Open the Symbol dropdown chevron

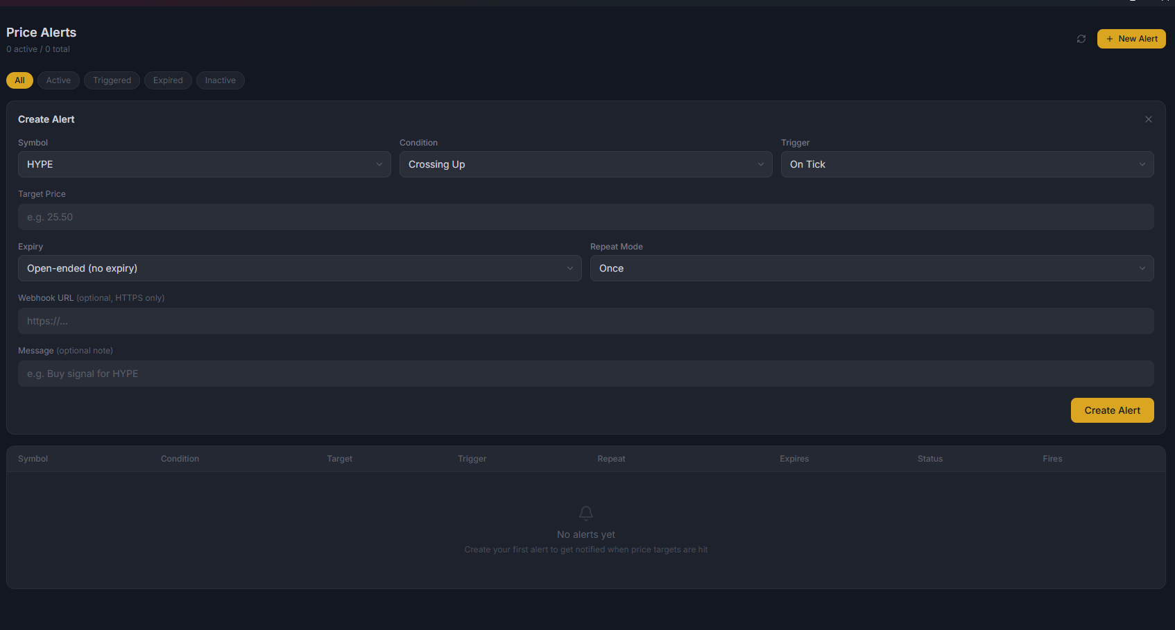379,164
